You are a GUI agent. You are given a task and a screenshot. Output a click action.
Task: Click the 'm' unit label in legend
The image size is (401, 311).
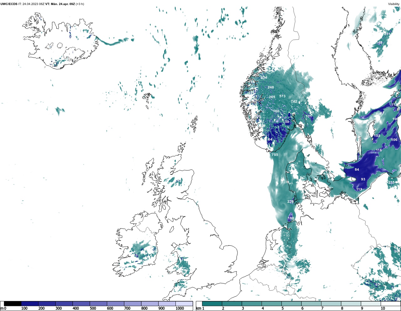coord(2,308)
